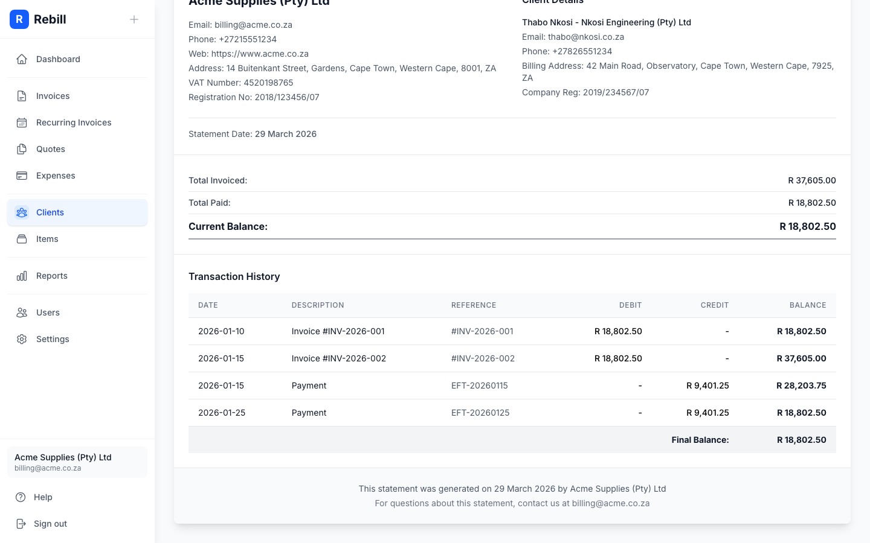Screen dimensions: 870x543
Task: Click the Settings gear icon
Action: (22, 339)
